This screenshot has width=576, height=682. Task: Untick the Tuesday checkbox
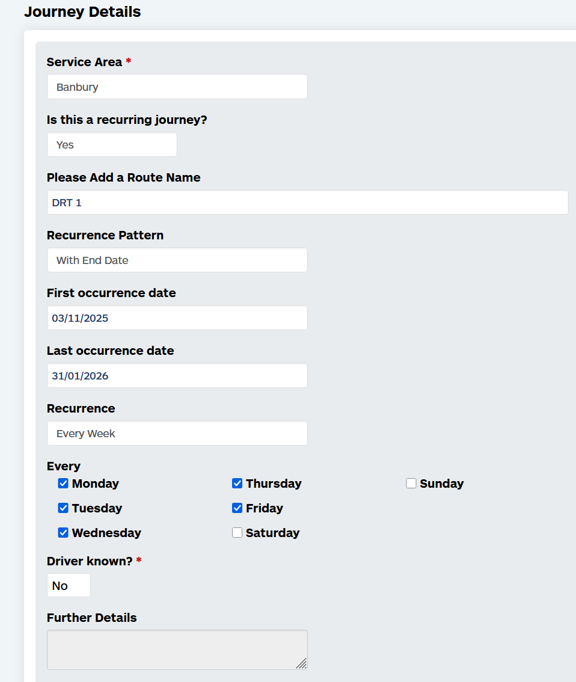63,508
